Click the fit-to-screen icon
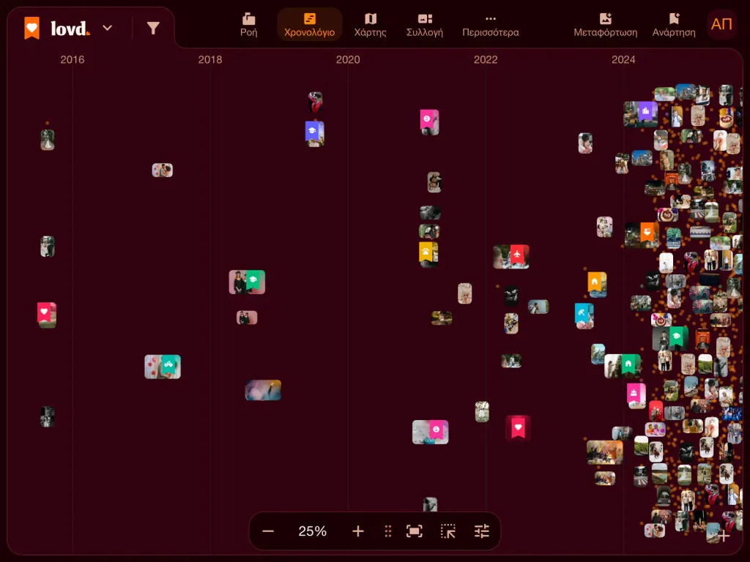The height and width of the screenshot is (562, 750). (415, 531)
